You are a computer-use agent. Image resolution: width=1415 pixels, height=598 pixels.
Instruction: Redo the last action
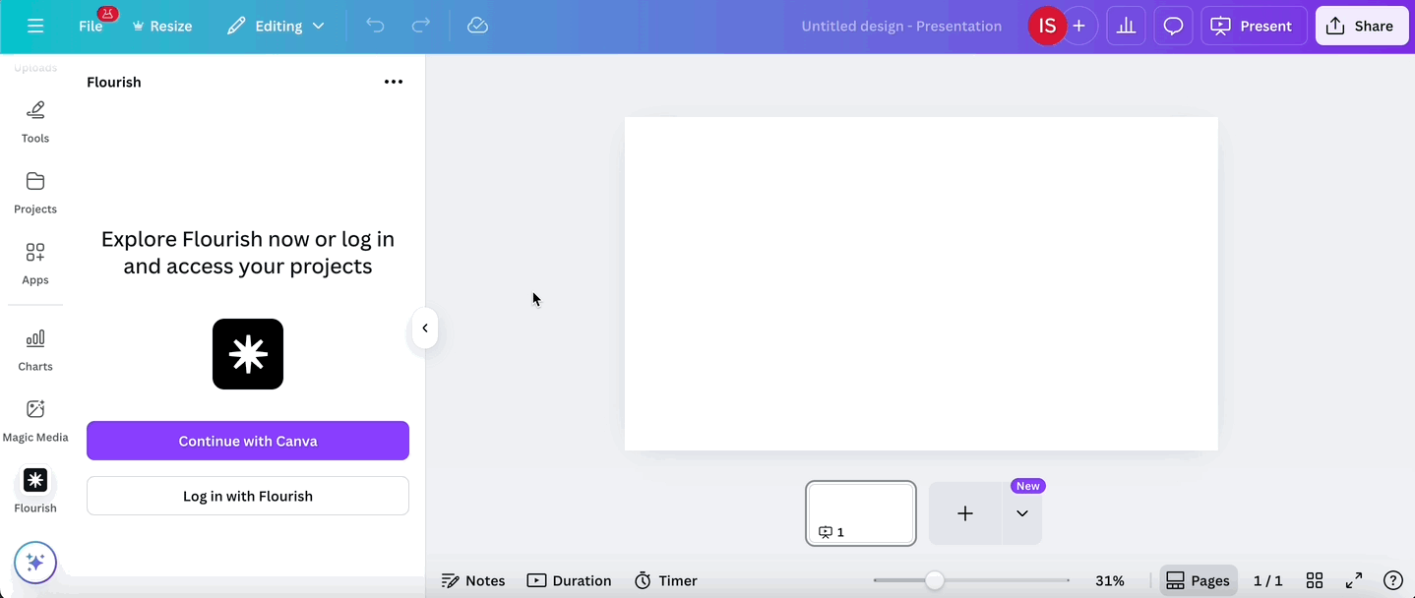(420, 26)
